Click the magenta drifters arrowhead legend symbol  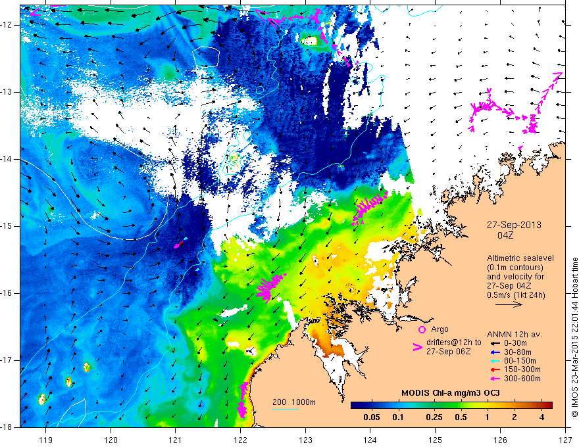[x=417, y=346]
